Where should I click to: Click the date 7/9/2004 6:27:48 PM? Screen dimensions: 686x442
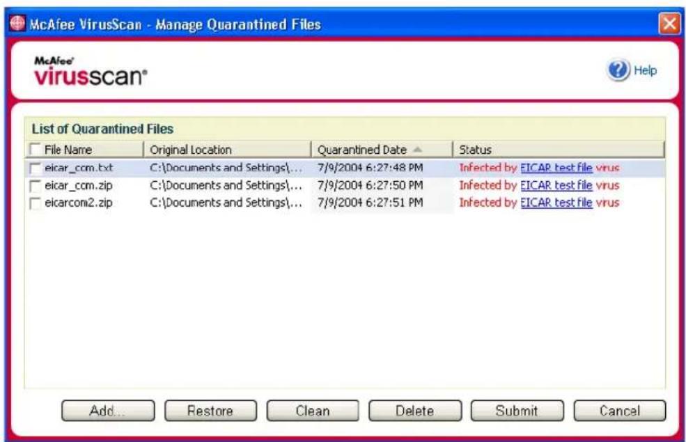click(x=370, y=168)
